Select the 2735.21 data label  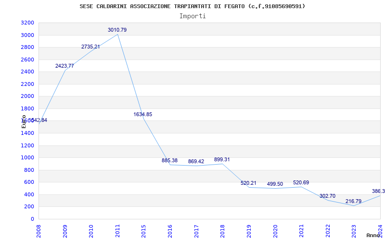90,47
